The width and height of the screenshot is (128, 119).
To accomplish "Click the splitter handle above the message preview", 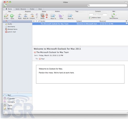I will (x=80, y=46).
